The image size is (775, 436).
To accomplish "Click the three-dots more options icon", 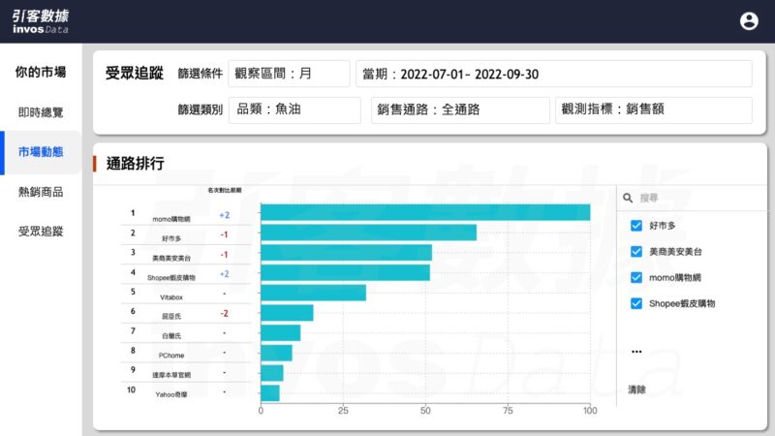I will (x=636, y=352).
